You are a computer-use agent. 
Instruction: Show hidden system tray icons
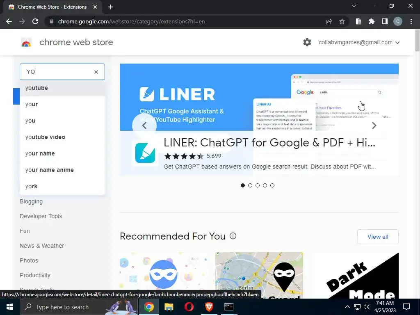click(x=347, y=307)
